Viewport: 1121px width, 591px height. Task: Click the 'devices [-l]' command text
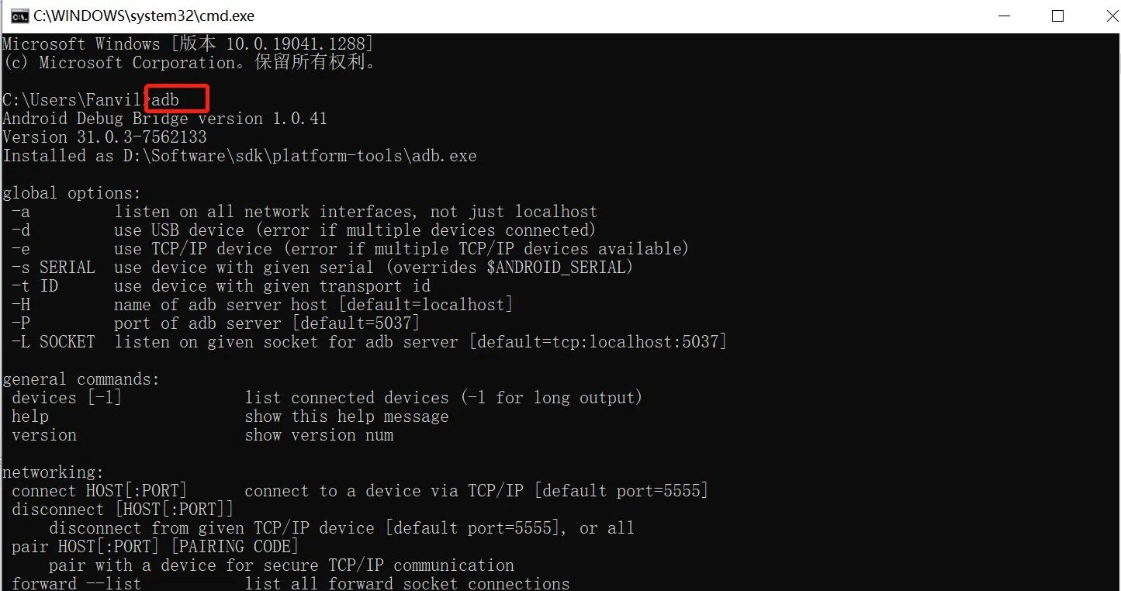[x=64, y=397]
